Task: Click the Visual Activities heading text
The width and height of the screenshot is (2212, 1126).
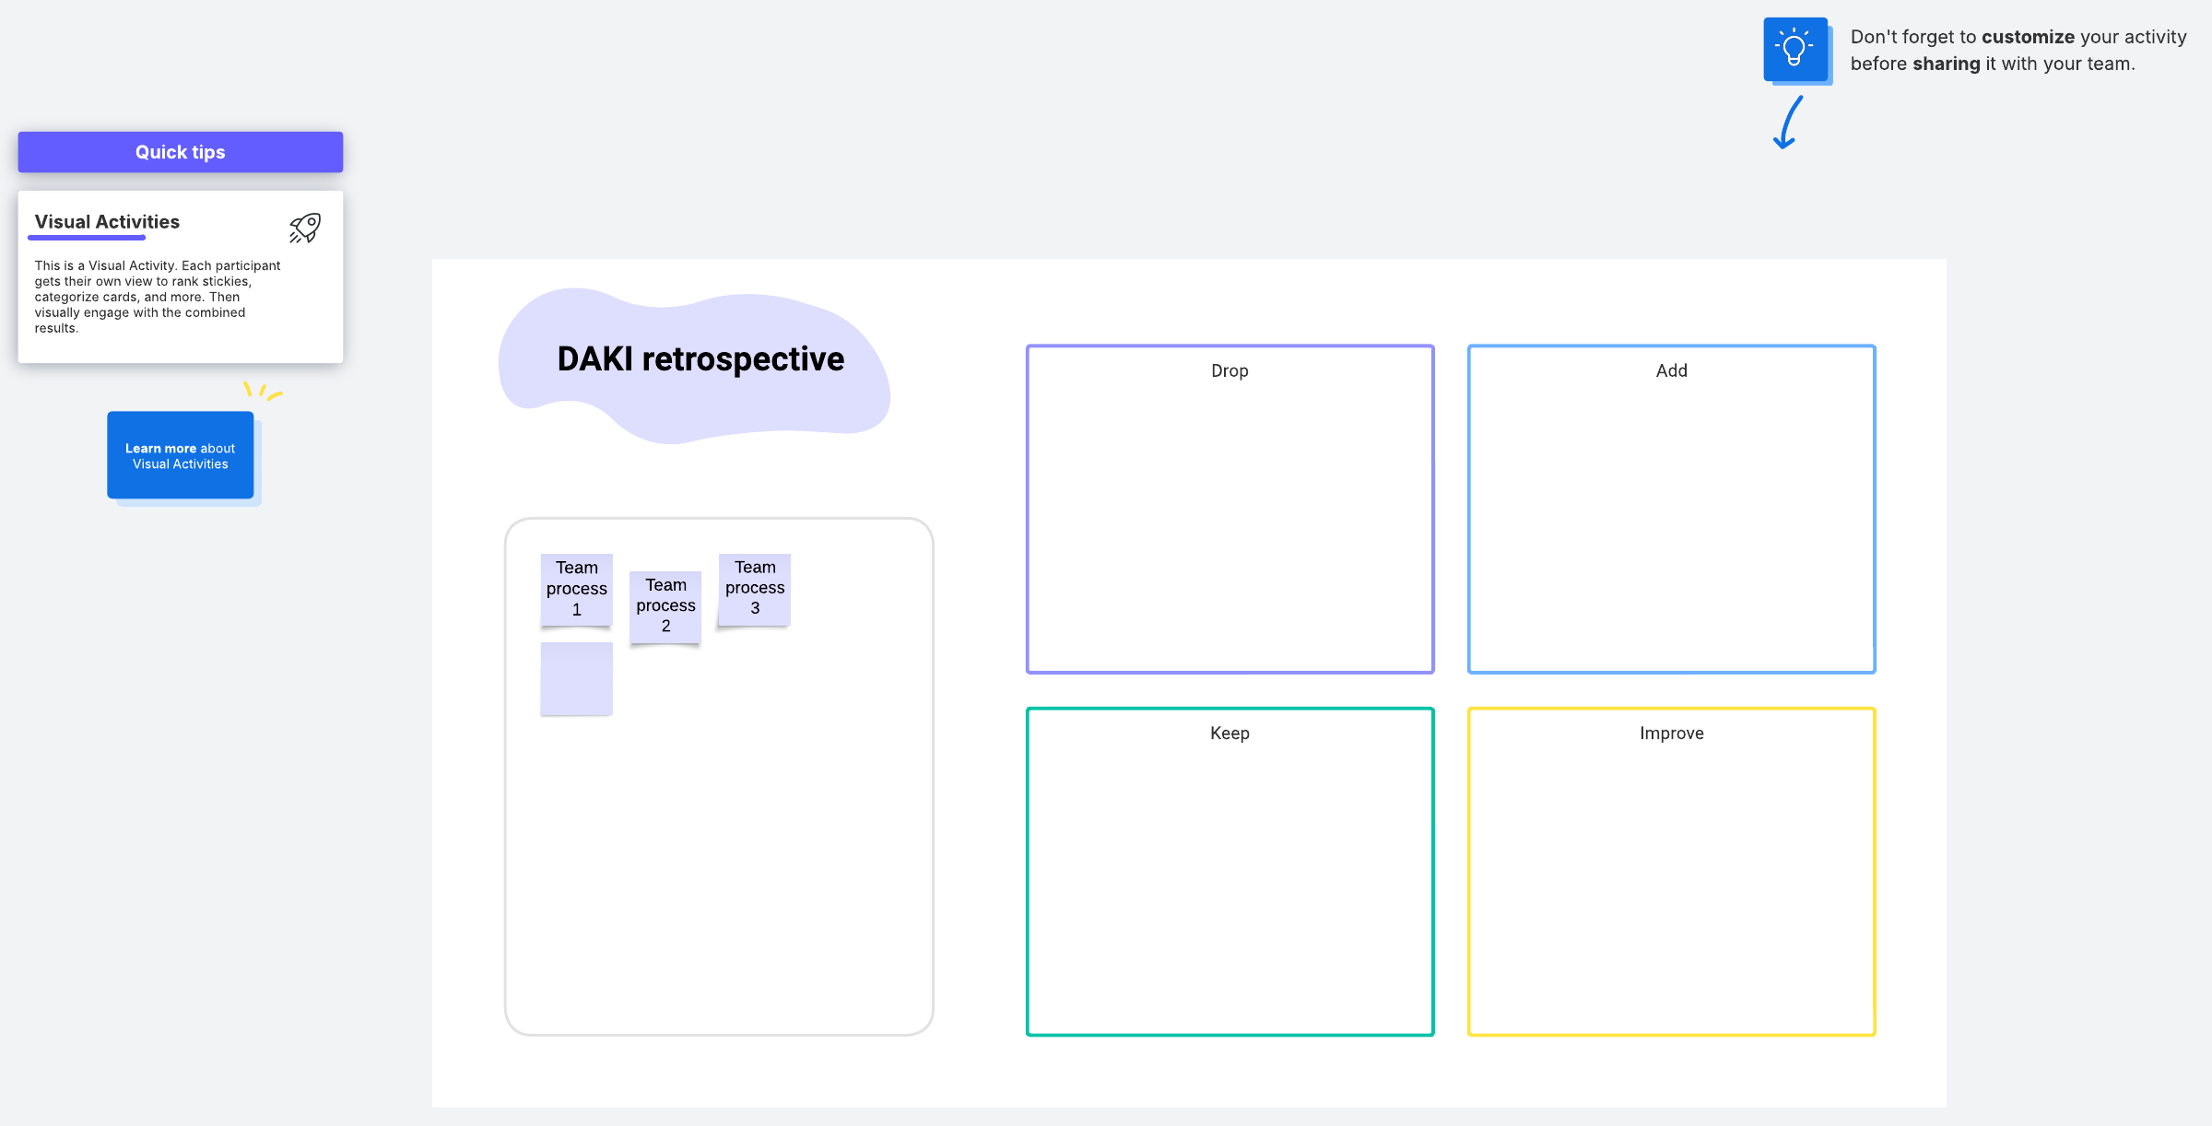Action: [x=107, y=222]
